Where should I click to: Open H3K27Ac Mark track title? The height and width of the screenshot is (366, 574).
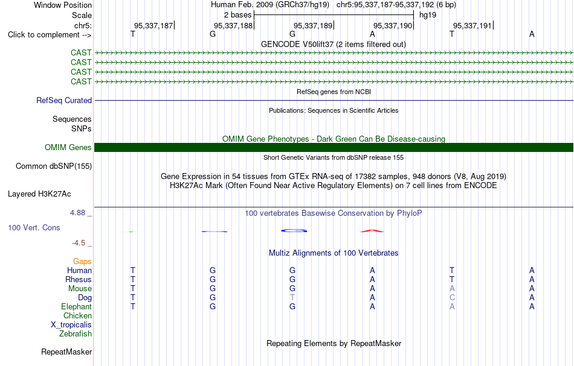point(334,186)
